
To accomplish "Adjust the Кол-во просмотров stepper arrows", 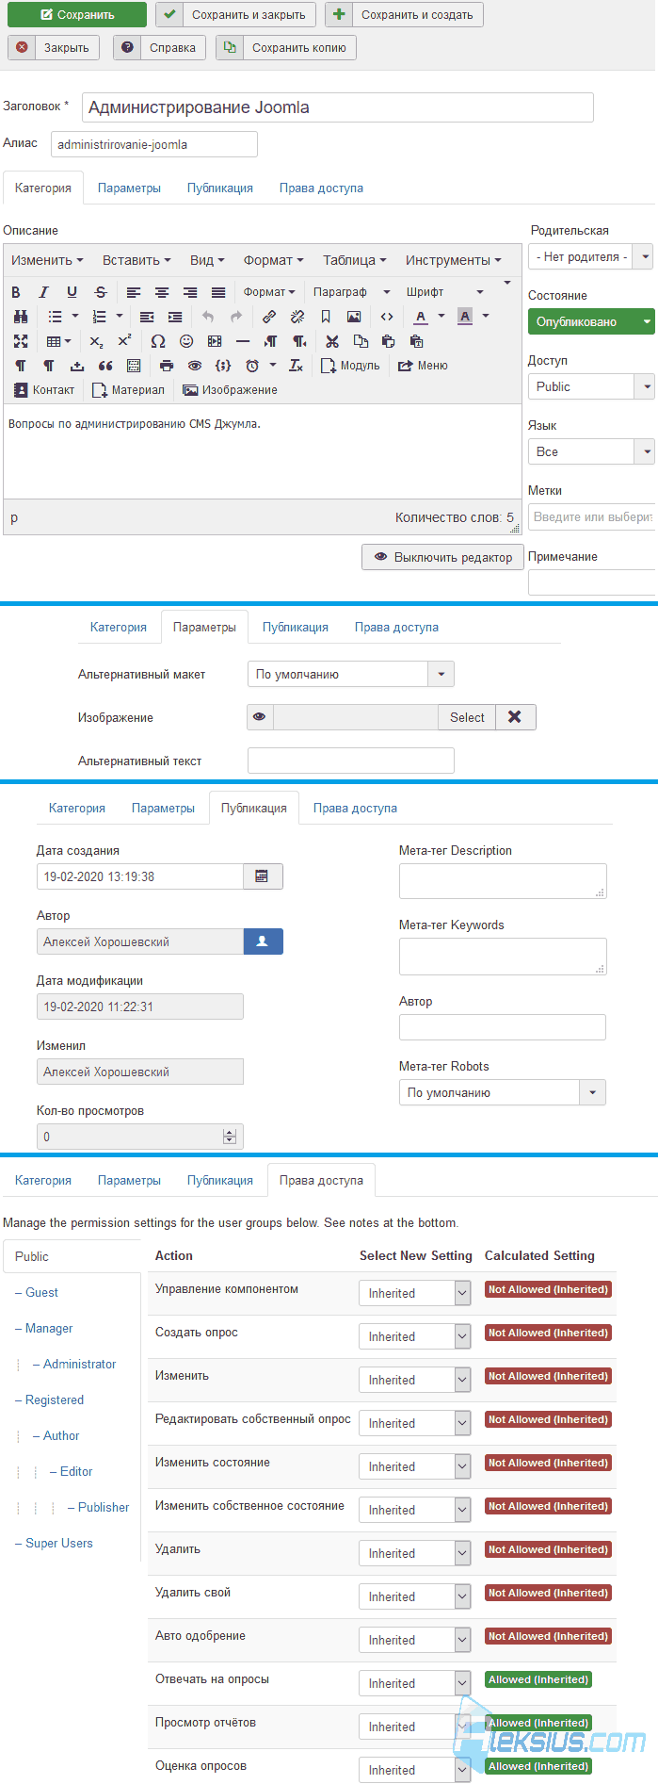I will (x=230, y=1137).
